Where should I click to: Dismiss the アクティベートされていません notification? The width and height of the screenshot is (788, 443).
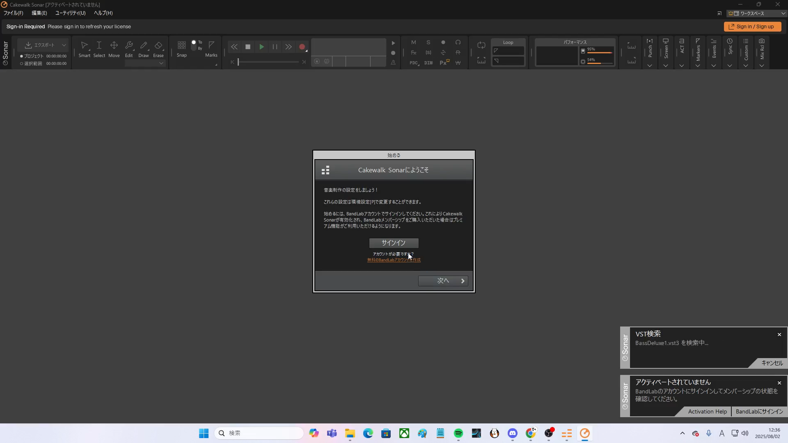(779, 383)
